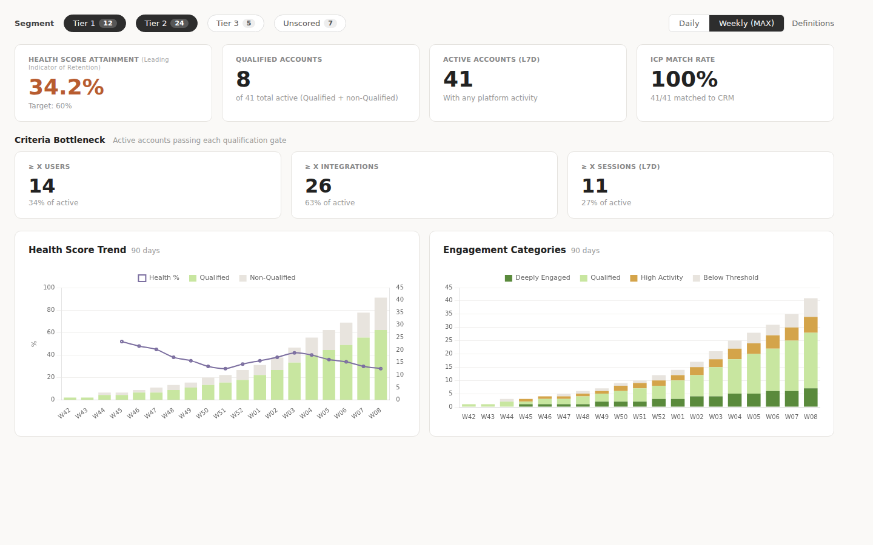Keep the Weekly (MAX) view selected

(x=746, y=23)
